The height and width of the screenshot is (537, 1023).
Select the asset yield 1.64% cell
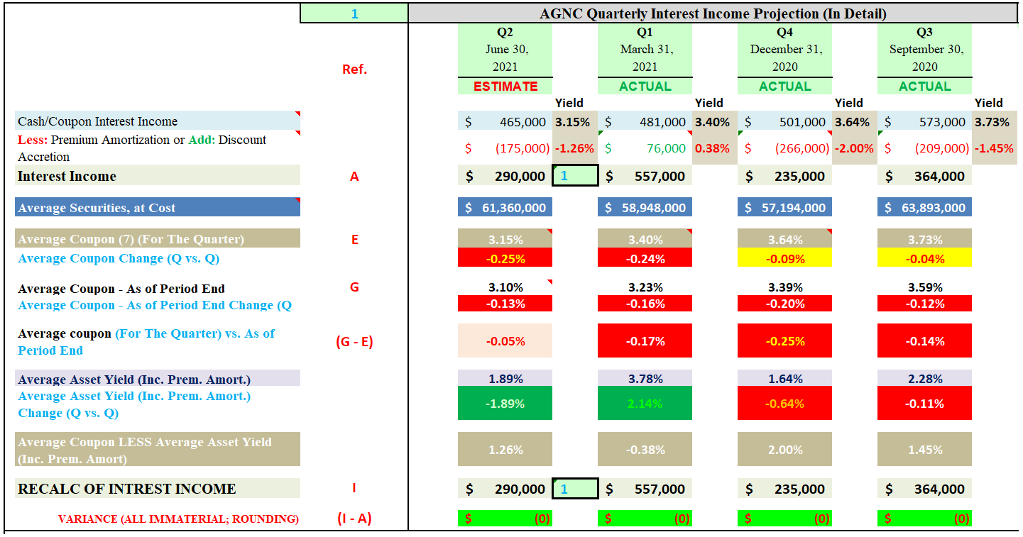[784, 379]
